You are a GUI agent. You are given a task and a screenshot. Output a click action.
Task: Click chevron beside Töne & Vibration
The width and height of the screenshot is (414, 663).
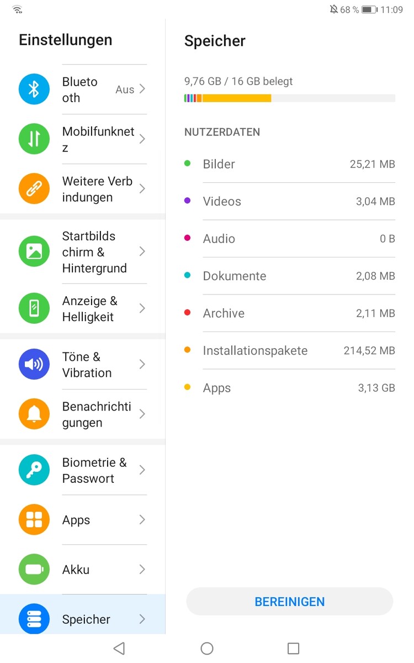click(142, 364)
